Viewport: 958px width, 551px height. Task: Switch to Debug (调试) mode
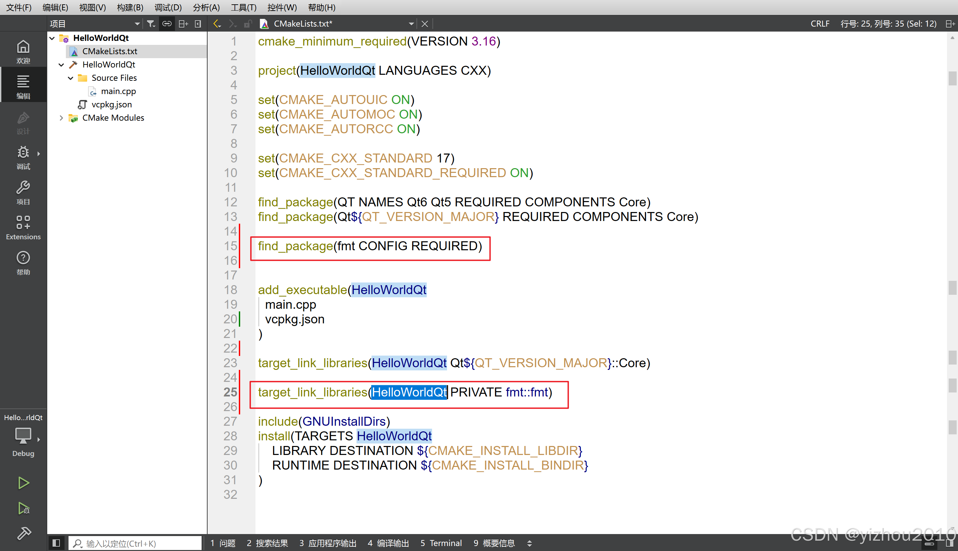pos(23,157)
